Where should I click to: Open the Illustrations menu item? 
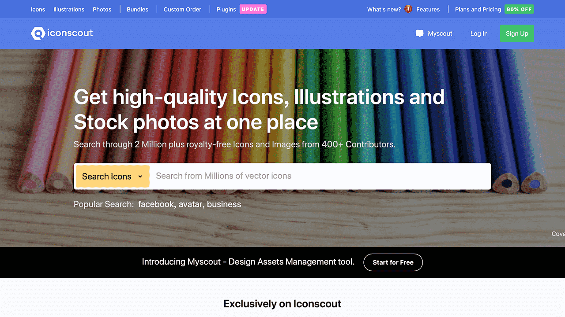point(69,9)
